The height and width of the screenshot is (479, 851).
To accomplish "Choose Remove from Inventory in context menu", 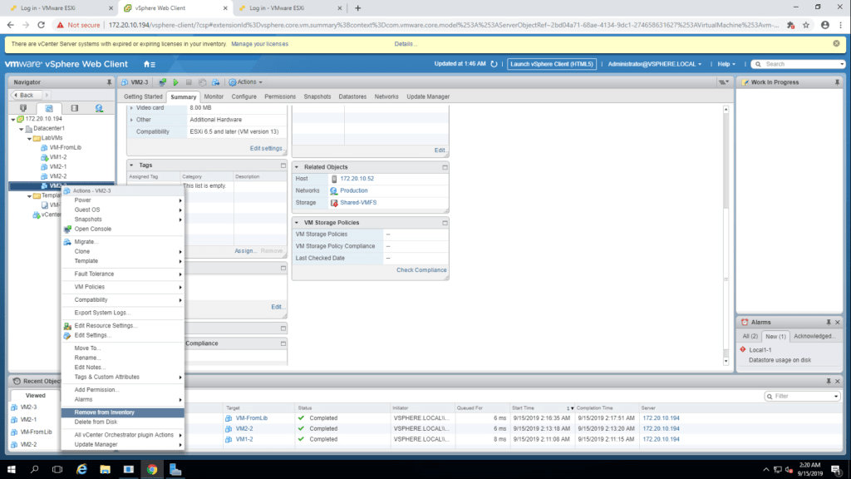I will tap(104, 412).
